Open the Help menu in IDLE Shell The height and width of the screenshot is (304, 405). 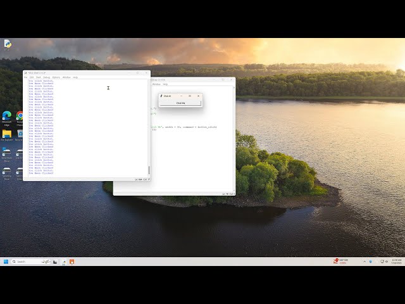coord(75,77)
